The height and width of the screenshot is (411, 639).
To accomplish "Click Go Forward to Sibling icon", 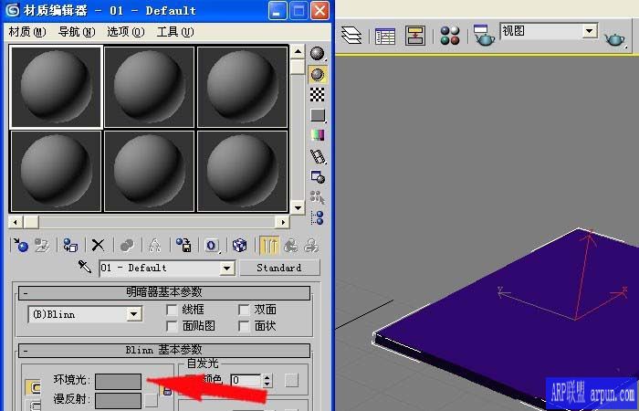I will pyautogui.click(x=311, y=245).
